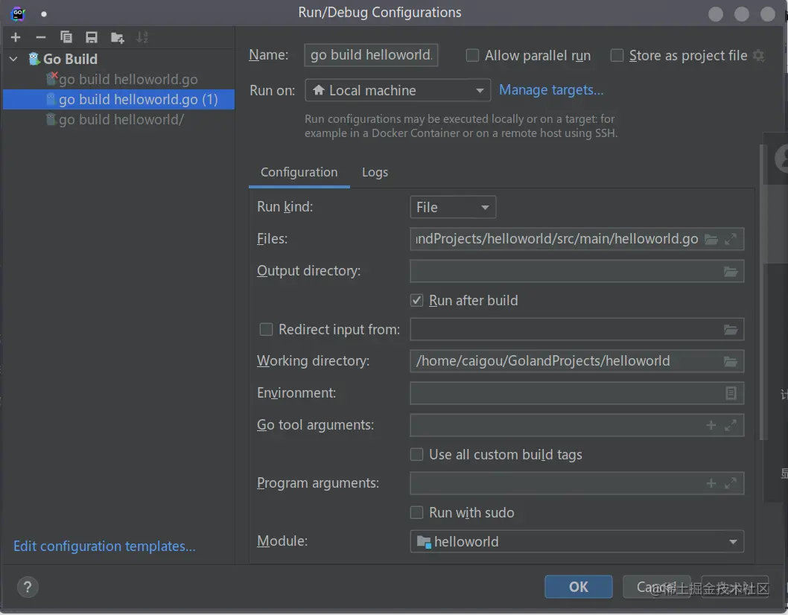The width and height of the screenshot is (788, 615).
Task: Collapse the Go Build tree node
Action: pyautogui.click(x=13, y=59)
